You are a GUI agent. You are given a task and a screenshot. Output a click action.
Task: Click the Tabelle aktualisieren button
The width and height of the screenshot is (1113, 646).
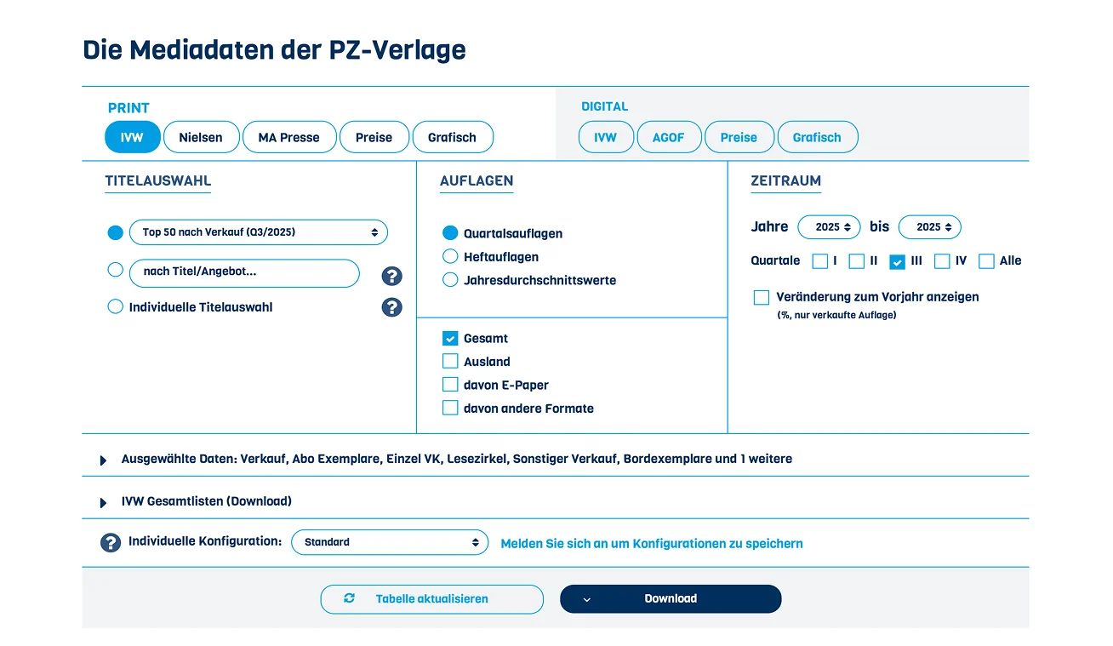(431, 599)
